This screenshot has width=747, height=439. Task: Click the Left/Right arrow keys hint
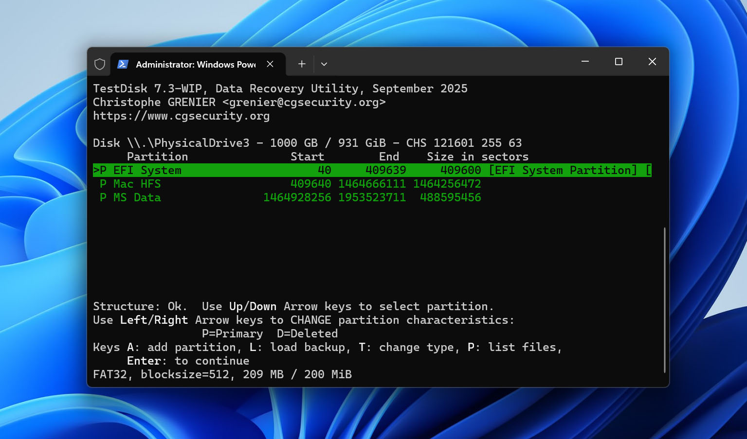point(154,320)
